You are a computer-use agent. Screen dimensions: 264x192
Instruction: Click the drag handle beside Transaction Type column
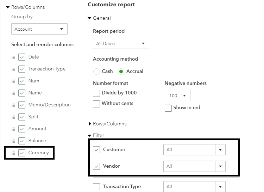[13, 69]
